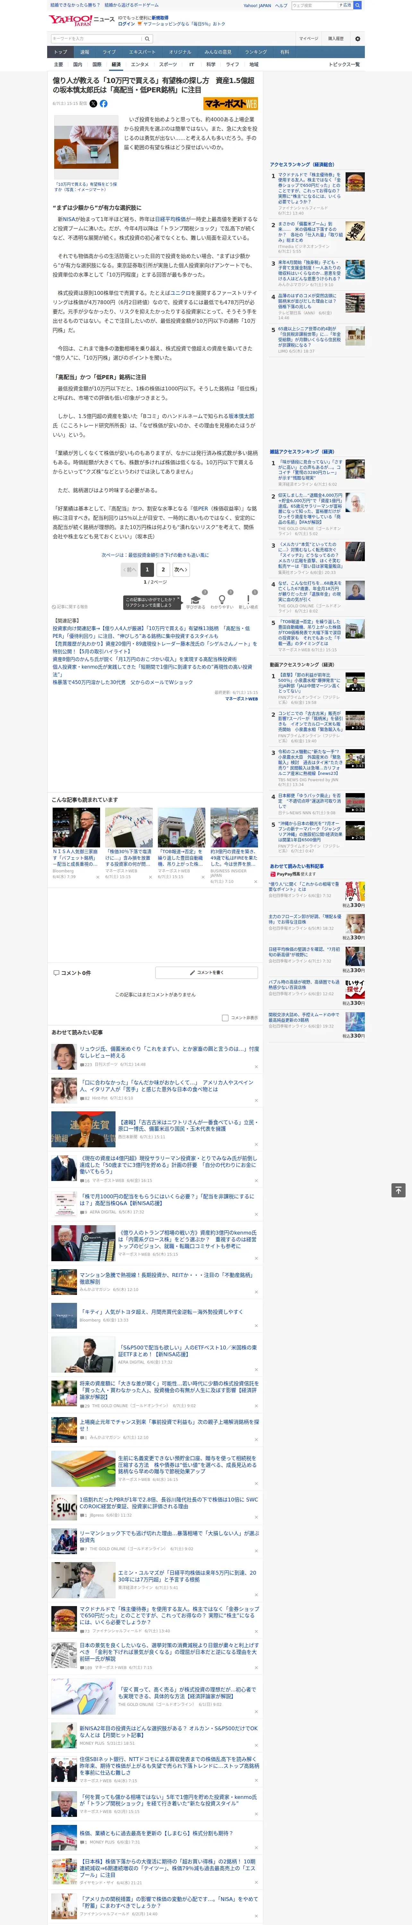The image size is (412, 1925).
Task: Open settings gear icon in header
Action: pyautogui.click(x=357, y=39)
